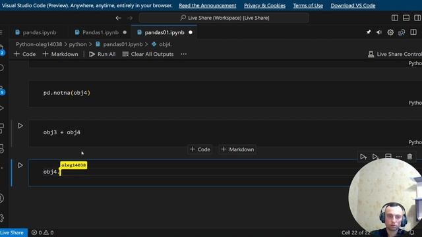The width and height of the screenshot is (422, 237).
Task: Run by line in cell toolbar
Action: [363, 157]
